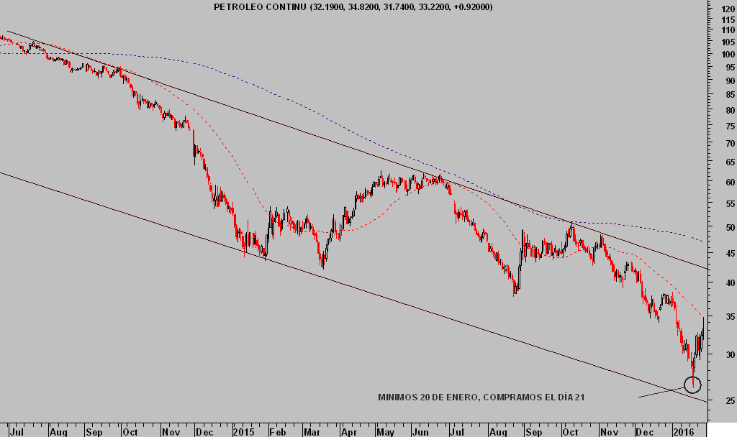Viewport: 737px width, 437px height.
Task: Select the 2015 label on the time axis
Action: 243,433
